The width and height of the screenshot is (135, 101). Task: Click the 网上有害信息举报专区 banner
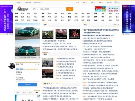point(113,9)
